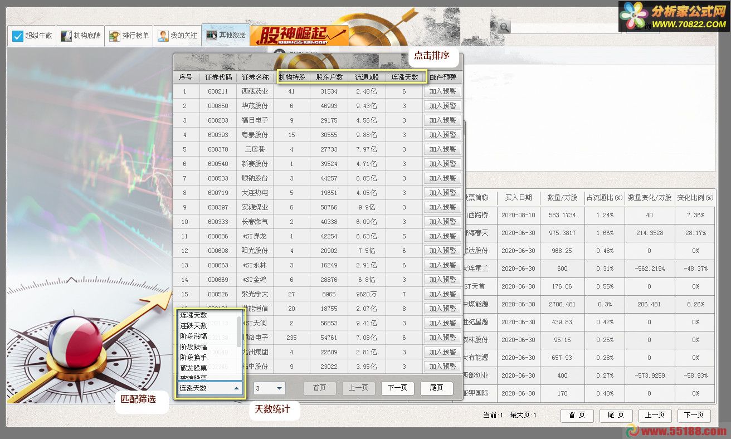
Task: Open the 股神崛起 banner
Action: pyautogui.click(x=300, y=35)
